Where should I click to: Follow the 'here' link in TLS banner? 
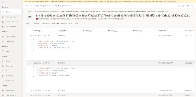168,2
